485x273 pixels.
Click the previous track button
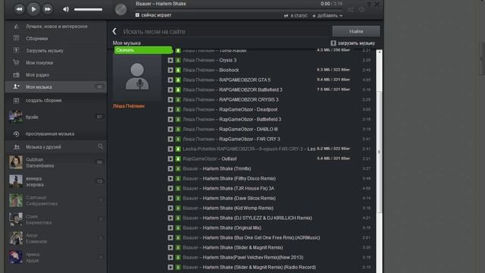[x=19, y=9]
